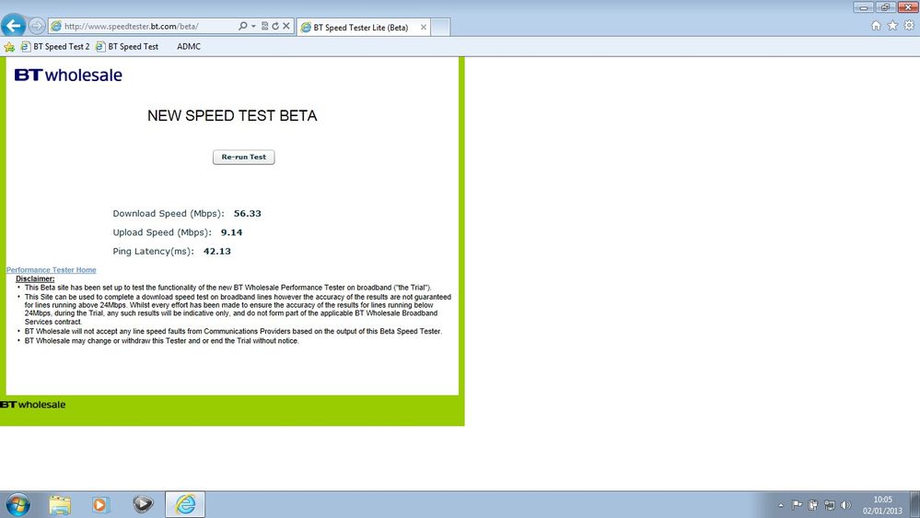This screenshot has height=518, width=920.
Task: Open the clock showing 10:05
Action: point(882,505)
